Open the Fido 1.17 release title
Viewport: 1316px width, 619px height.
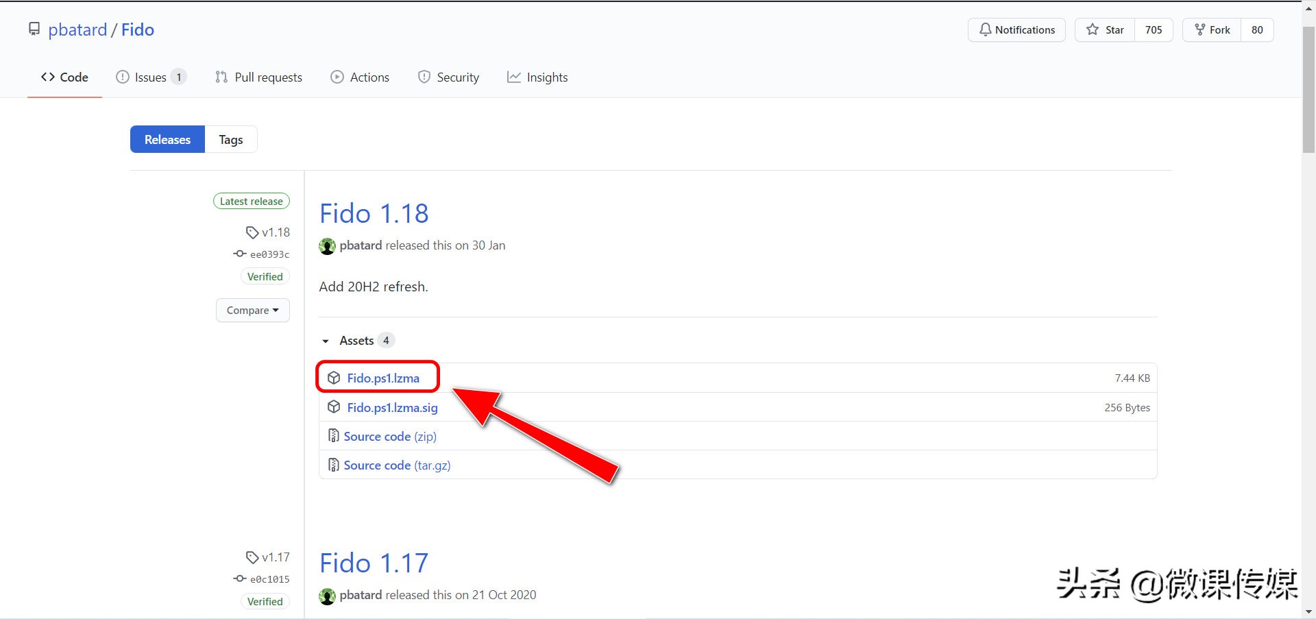(374, 563)
